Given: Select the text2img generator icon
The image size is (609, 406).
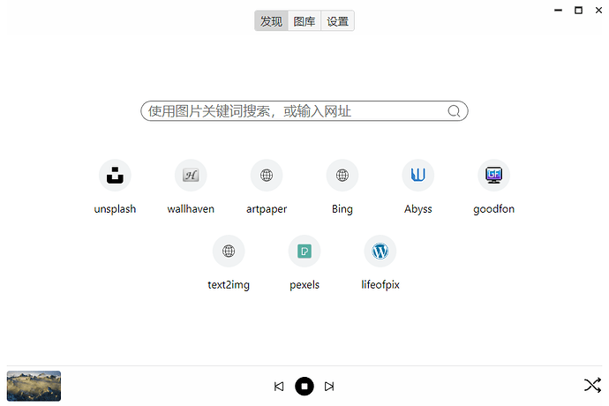Looking at the screenshot, I should [229, 252].
